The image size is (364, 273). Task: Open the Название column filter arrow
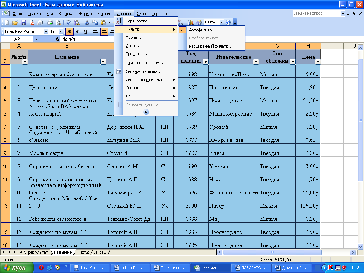[x=103, y=61]
